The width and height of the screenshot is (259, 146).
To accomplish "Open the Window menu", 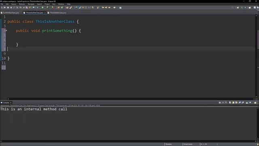I will [x=61, y=4].
